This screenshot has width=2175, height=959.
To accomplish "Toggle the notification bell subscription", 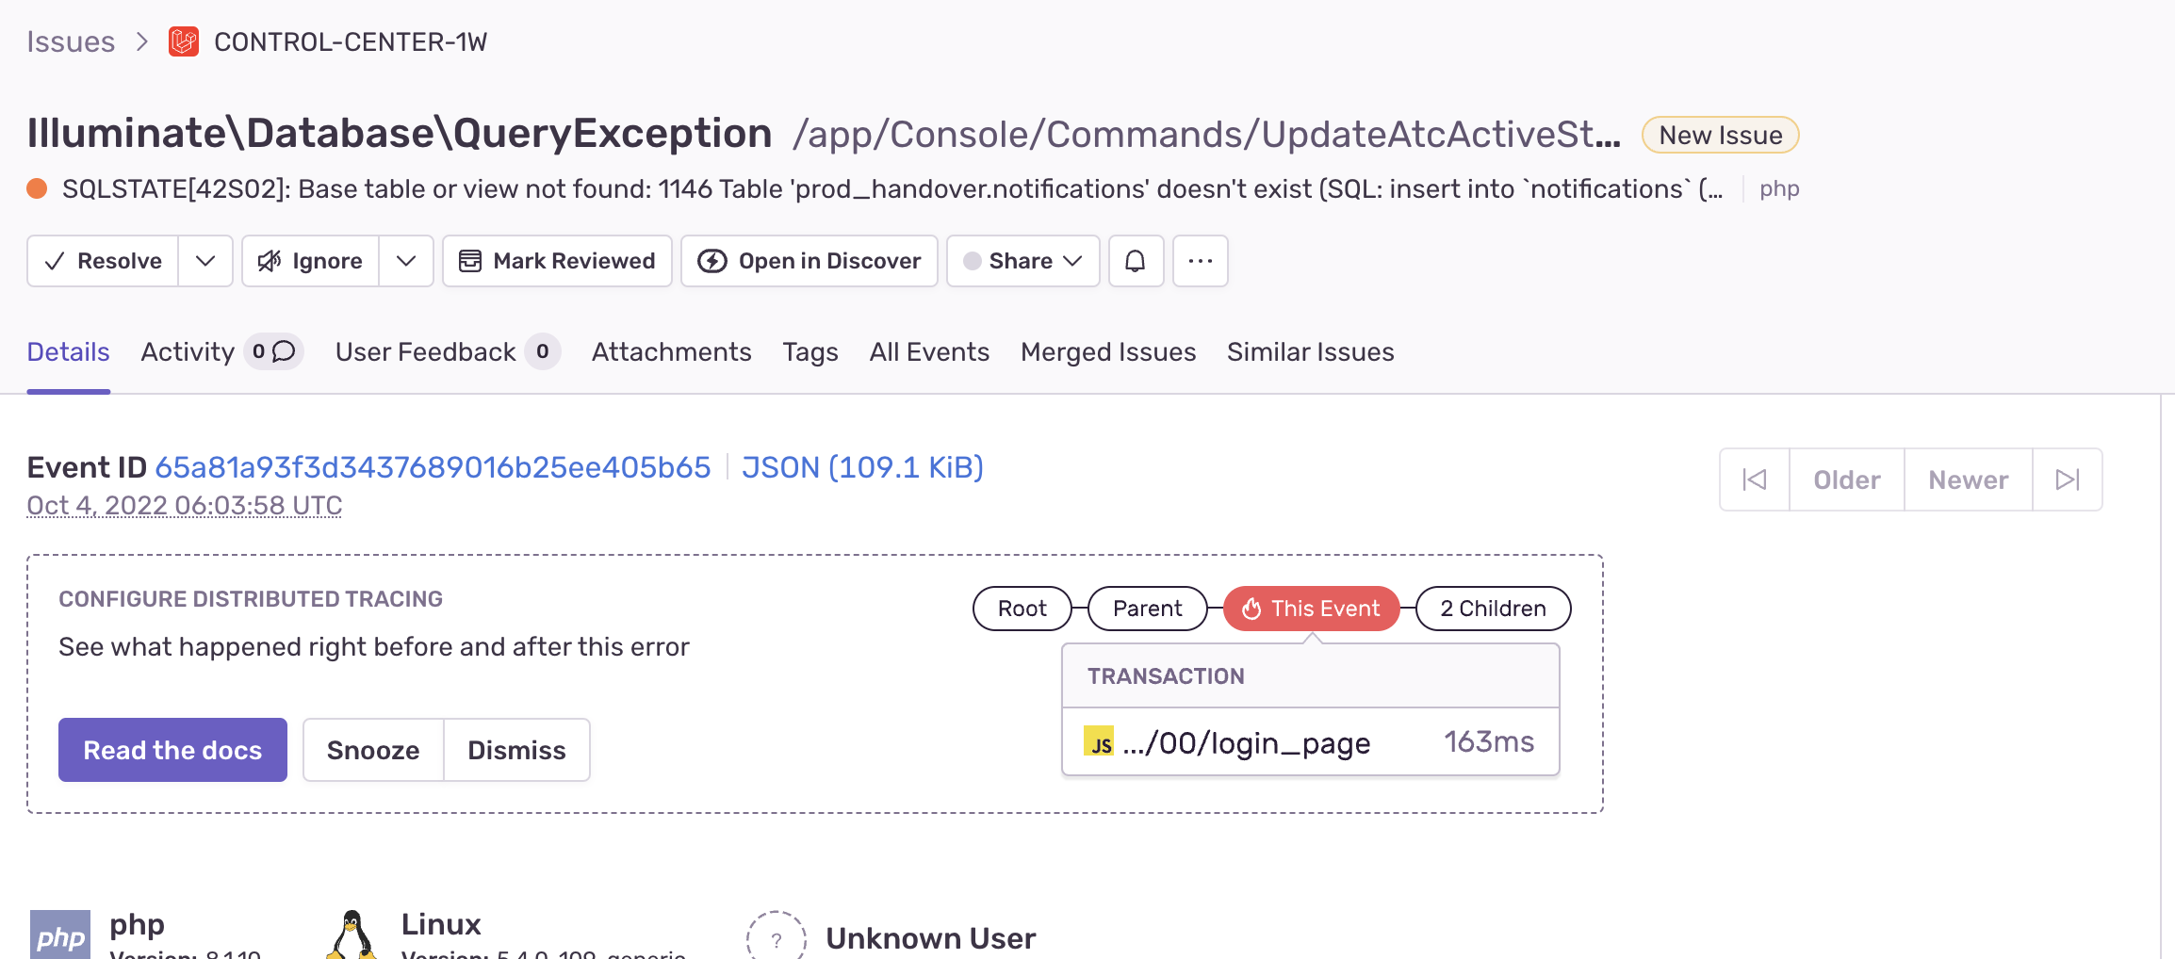I will [x=1136, y=261].
